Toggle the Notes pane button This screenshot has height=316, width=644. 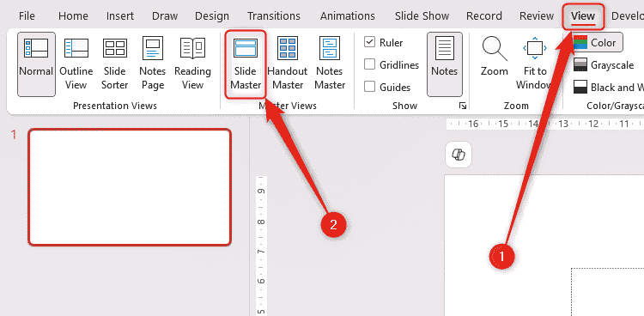point(445,64)
